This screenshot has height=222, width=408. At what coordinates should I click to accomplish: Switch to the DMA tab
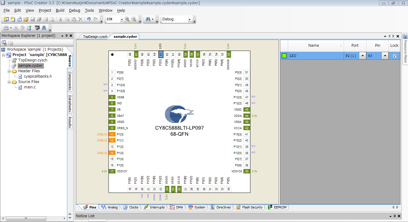point(176,207)
